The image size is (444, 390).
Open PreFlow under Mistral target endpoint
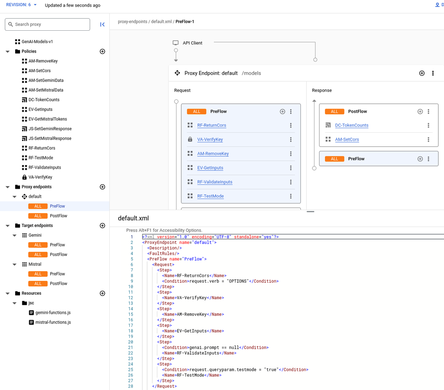[57, 274]
